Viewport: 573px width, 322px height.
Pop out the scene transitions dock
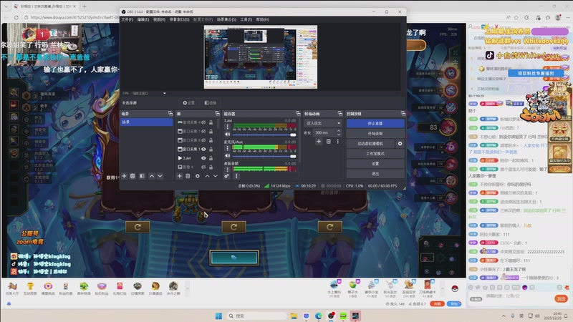coord(340,114)
